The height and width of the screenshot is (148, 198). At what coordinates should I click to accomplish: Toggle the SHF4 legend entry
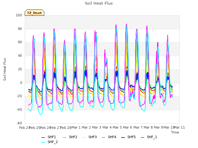[109, 137]
